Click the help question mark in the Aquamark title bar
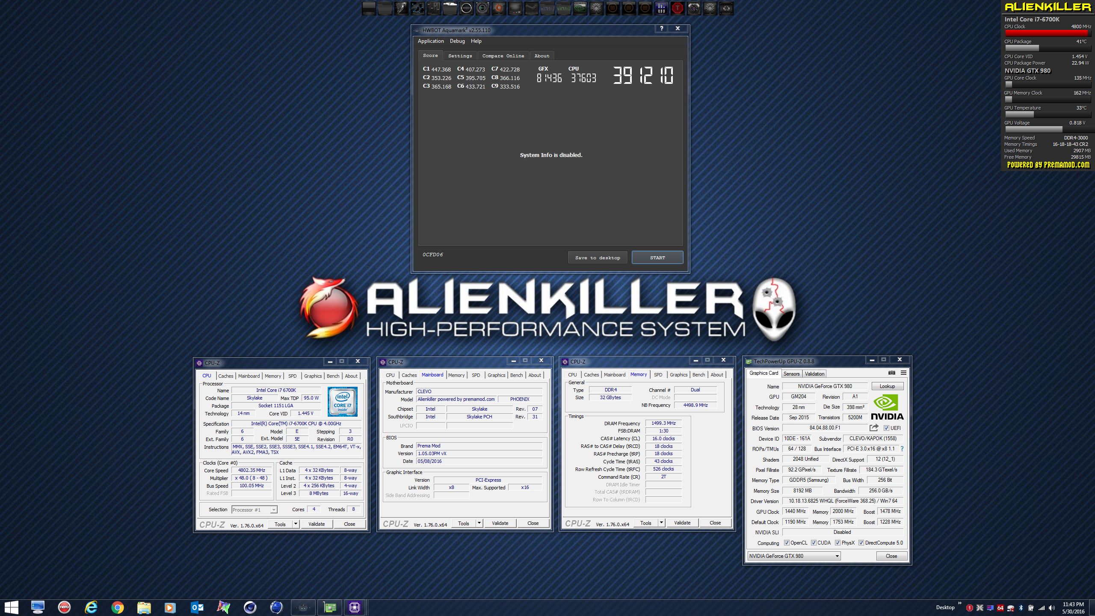The width and height of the screenshot is (1095, 616). click(x=661, y=28)
